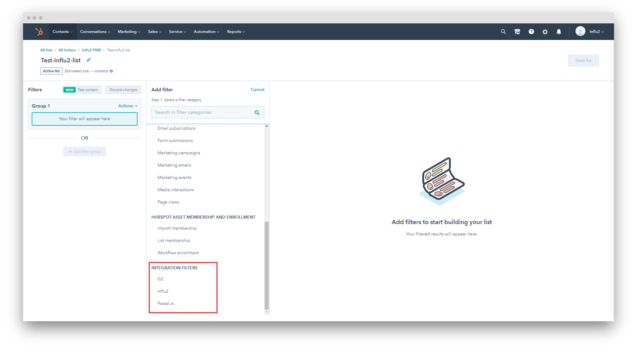Click the Discard changes button
Image resolution: width=634 pixels, height=352 pixels.
(123, 90)
